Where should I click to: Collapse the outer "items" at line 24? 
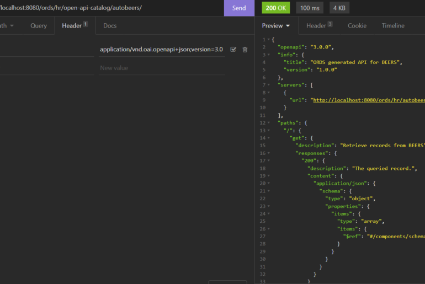(x=269, y=213)
